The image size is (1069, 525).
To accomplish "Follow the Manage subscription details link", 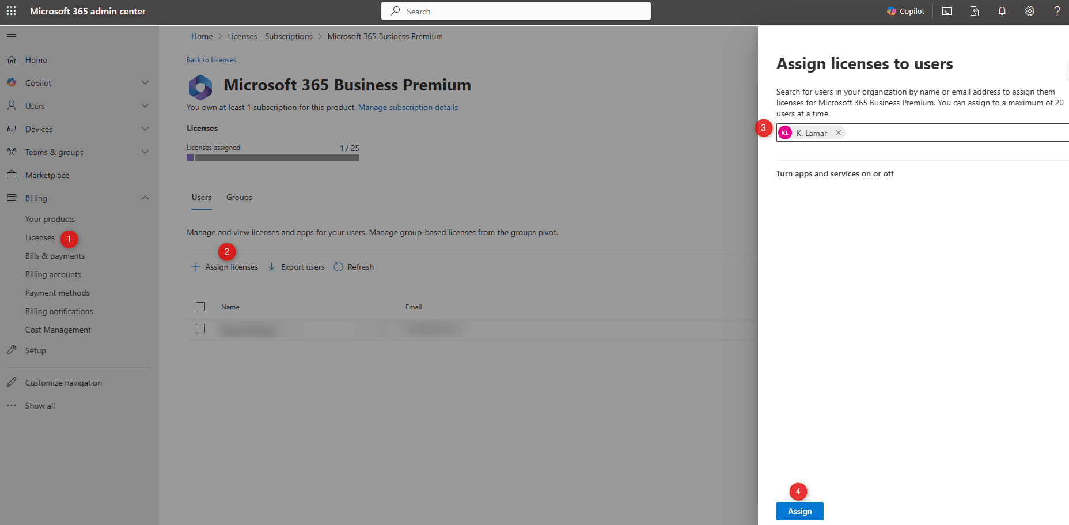I will 408,107.
